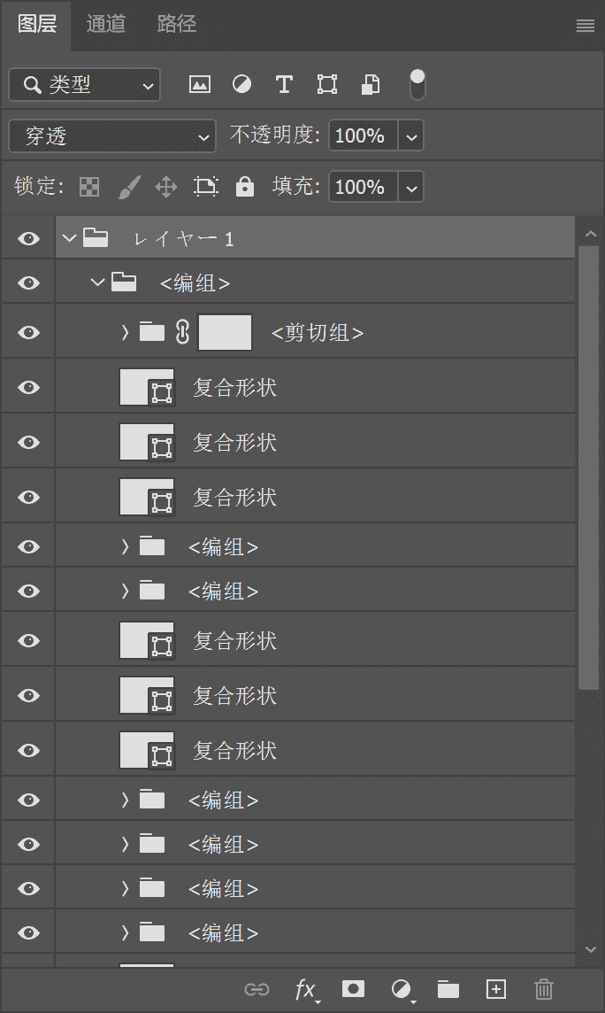Add a layer mask
Viewport: 605px width, 1013px height.
pyautogui.click(x=353, y=989)
